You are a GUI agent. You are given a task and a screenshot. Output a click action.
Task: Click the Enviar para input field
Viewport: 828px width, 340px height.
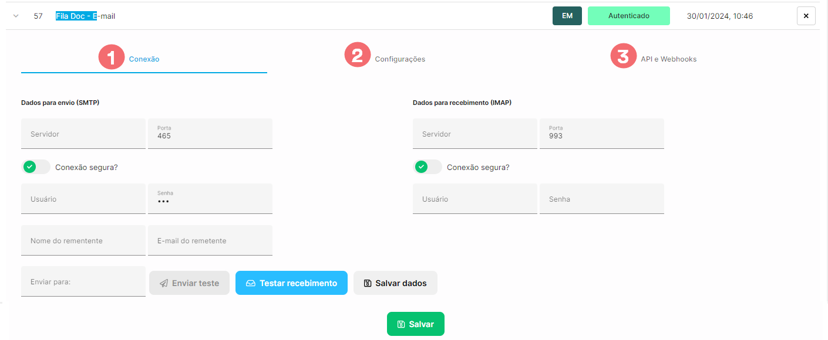[x=83, y=281]
